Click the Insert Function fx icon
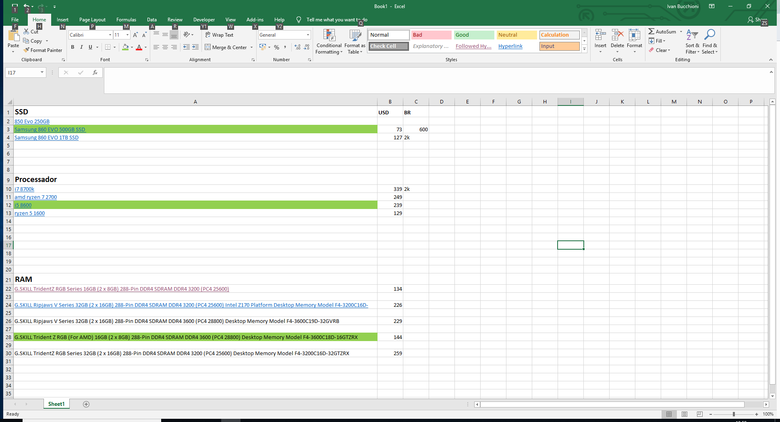780x422 pixels. (x=95, y=72)
